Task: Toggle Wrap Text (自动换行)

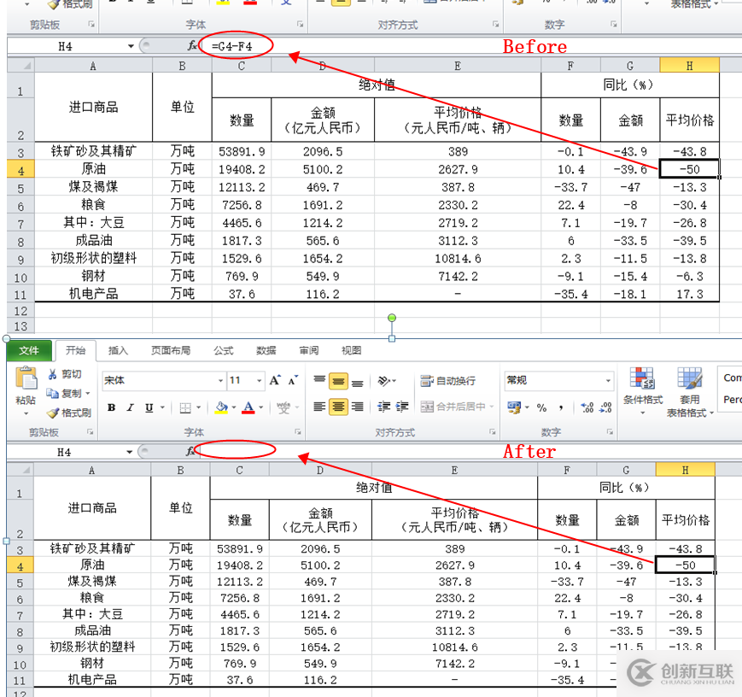Action: click(x=447, y=381)
